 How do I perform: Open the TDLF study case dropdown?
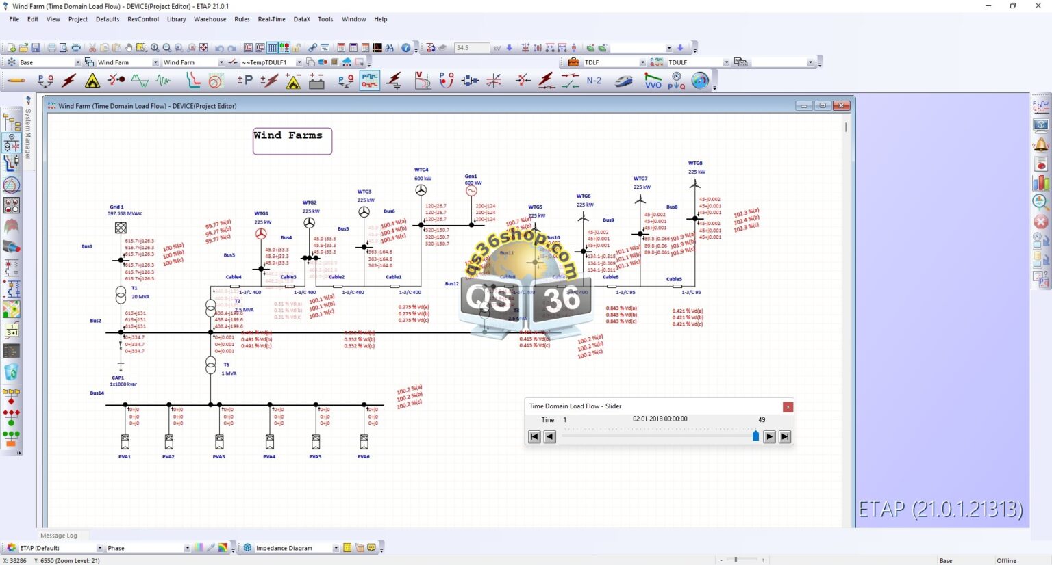[x=642, y=62]
